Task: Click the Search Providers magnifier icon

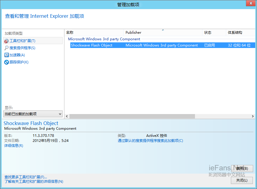Action: click(7, 48)
